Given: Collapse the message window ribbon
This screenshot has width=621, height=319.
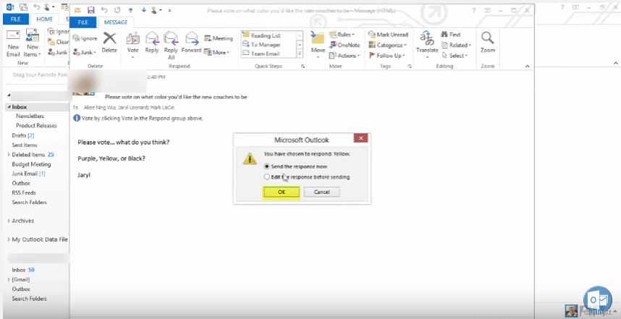Looking at the screenshot, I should click(527, 66).
